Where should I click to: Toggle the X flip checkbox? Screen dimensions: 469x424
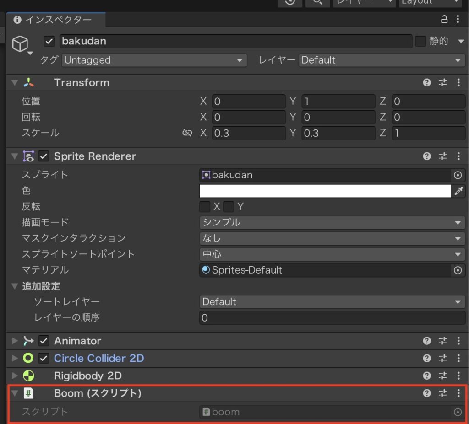(x=204, y=206)
